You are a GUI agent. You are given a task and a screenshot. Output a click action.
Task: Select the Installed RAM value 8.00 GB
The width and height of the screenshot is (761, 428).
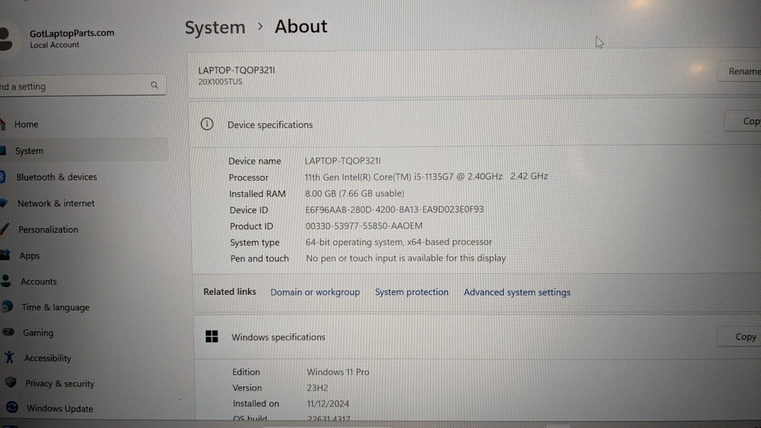pyautogui.click(x=354, y=193)
